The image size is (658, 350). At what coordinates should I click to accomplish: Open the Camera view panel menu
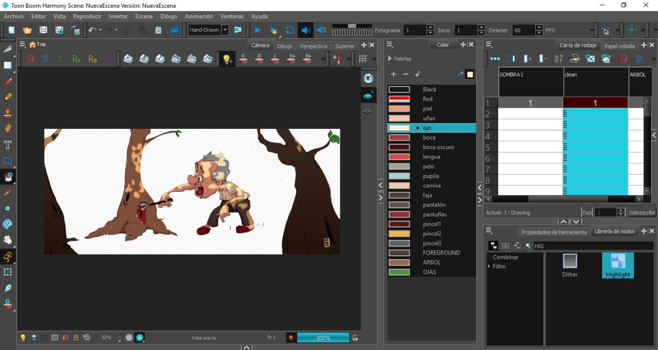[23, 45]
